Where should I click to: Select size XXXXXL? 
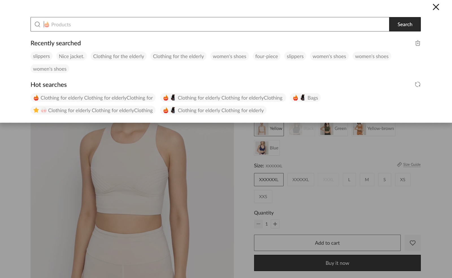[x=301, y=180]
